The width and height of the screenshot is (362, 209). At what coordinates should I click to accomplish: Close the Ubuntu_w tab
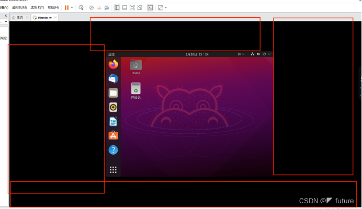[x=55, y=18]
